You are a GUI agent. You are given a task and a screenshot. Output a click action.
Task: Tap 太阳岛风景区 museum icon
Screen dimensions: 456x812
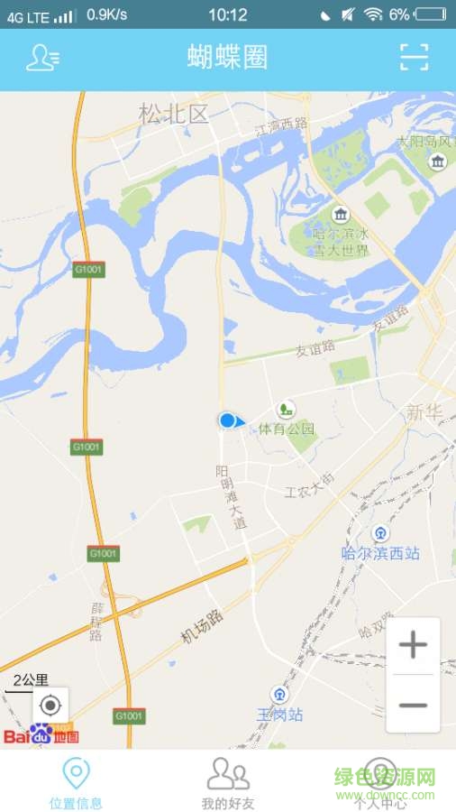[x=438, y=161]
